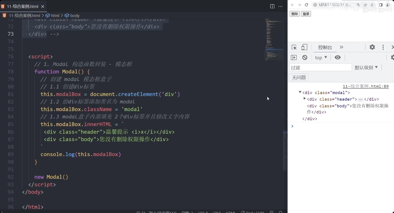Collapse the div class="modal" node

click(300, 92)
